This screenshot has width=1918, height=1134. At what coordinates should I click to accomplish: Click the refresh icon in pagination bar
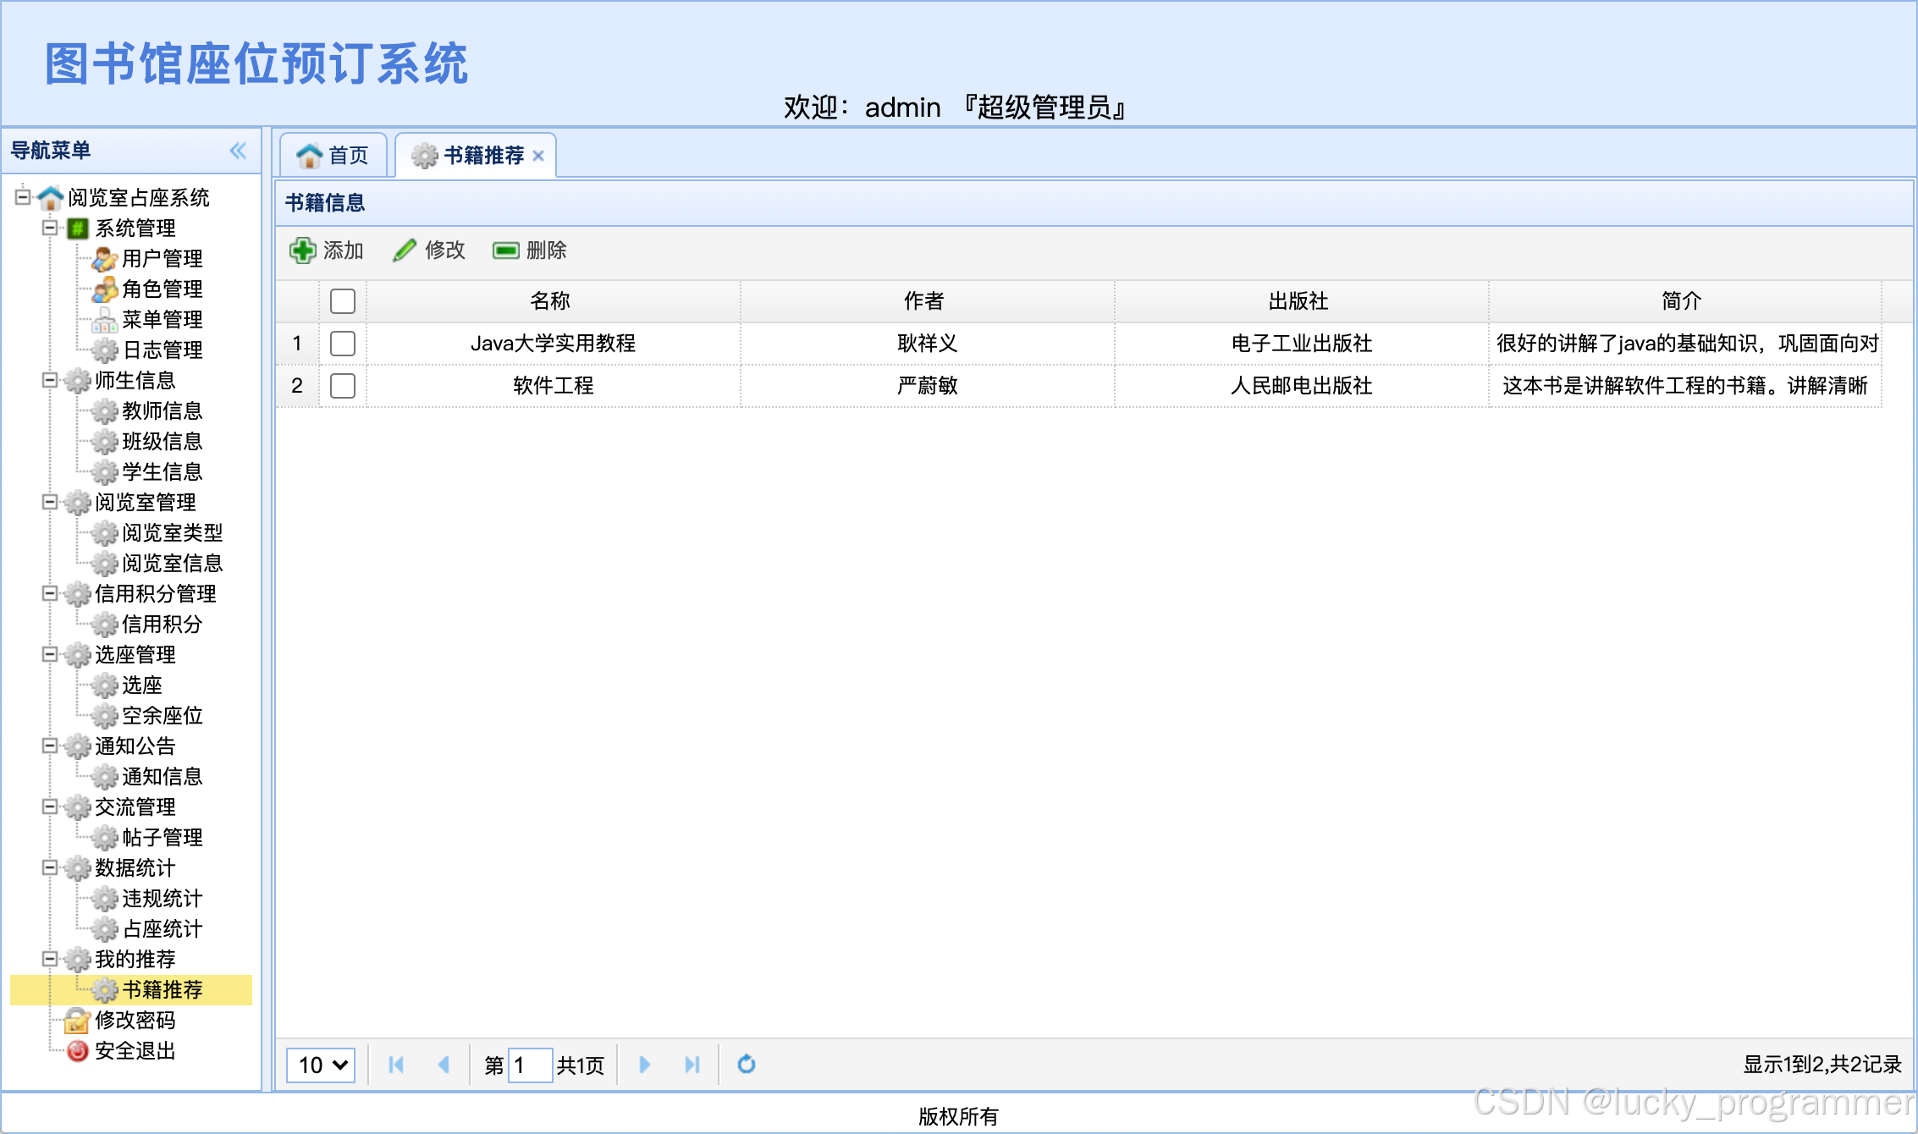[746, 1064]
